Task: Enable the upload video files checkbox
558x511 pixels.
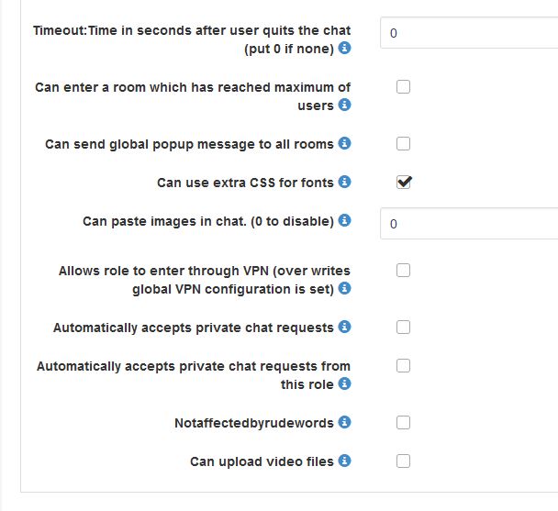Action: 403,461
